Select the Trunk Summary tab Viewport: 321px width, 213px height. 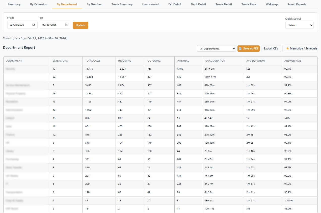(x=122, y=4)
